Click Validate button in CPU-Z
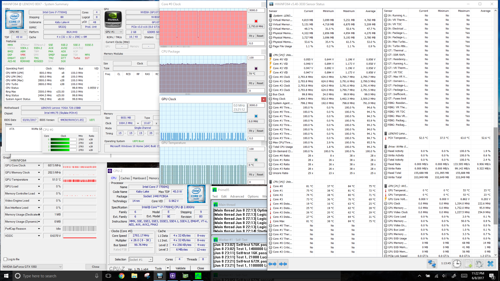The image size is (500, 281). (180, 268)
